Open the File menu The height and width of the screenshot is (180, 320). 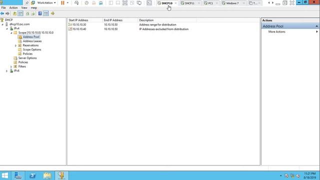[3, 8]
